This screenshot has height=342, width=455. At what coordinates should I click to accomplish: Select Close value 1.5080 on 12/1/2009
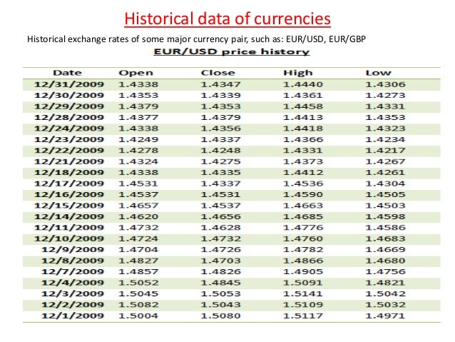[221, 316]
